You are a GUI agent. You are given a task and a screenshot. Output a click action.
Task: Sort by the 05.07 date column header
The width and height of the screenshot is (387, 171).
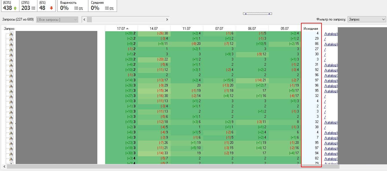click(x=285, y=28)
